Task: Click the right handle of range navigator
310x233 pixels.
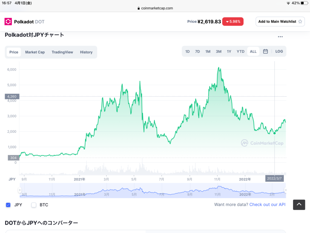Action: coord(286,190)
